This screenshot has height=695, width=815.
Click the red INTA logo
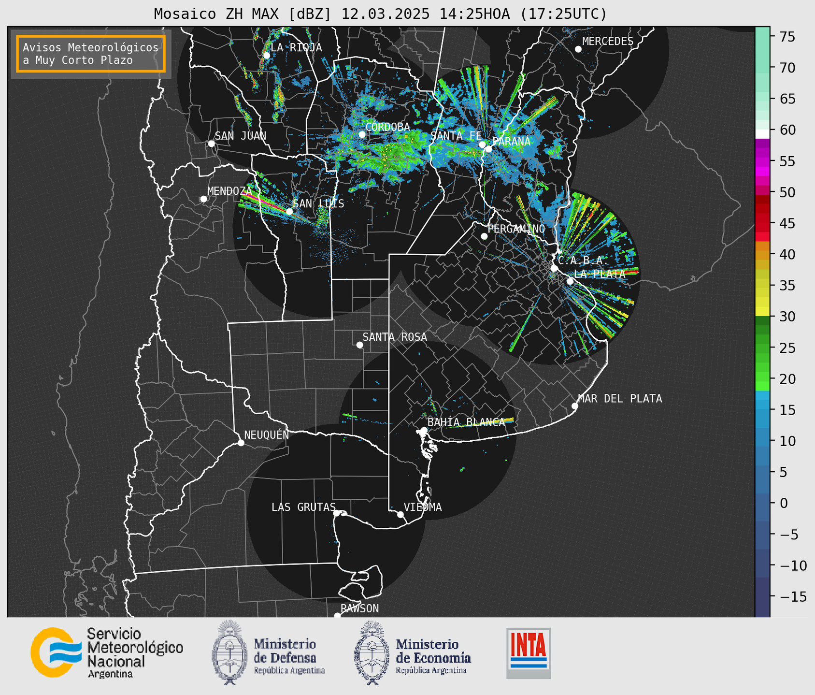[529, 653]
